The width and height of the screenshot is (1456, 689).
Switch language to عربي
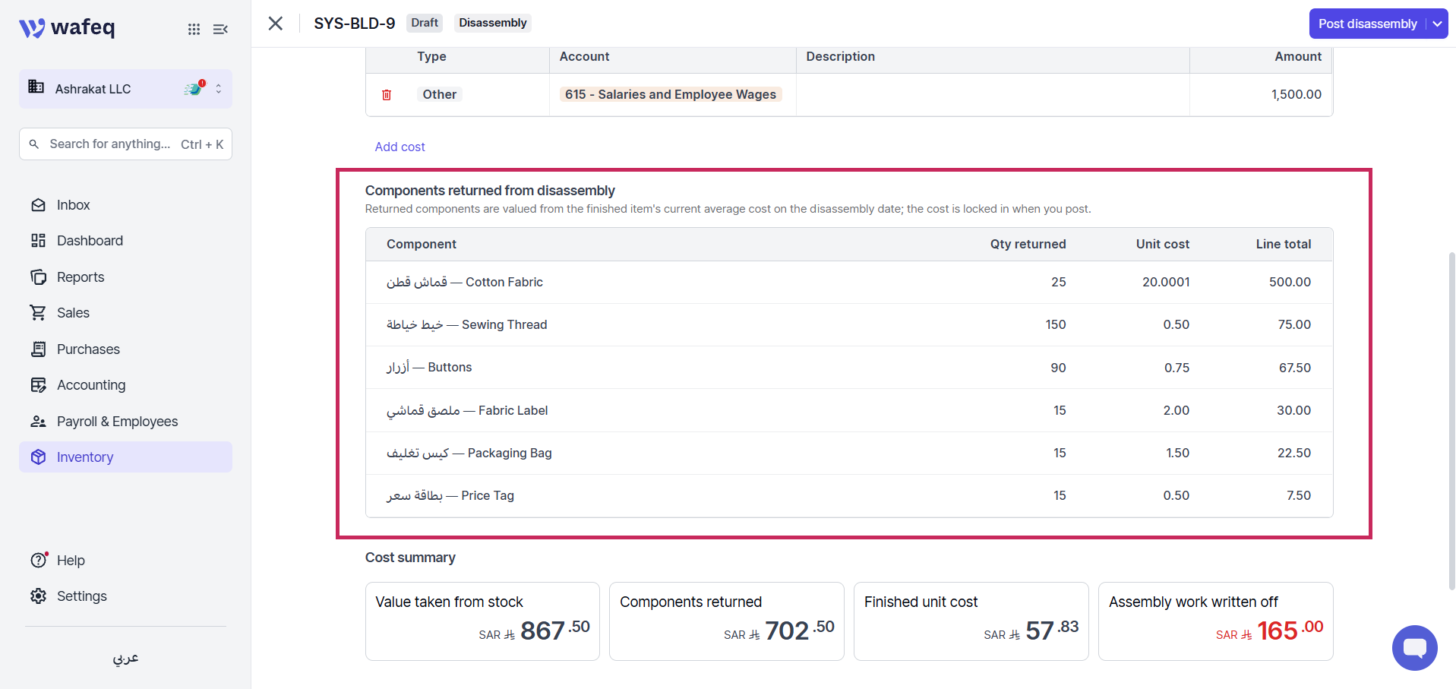(125, 658)
